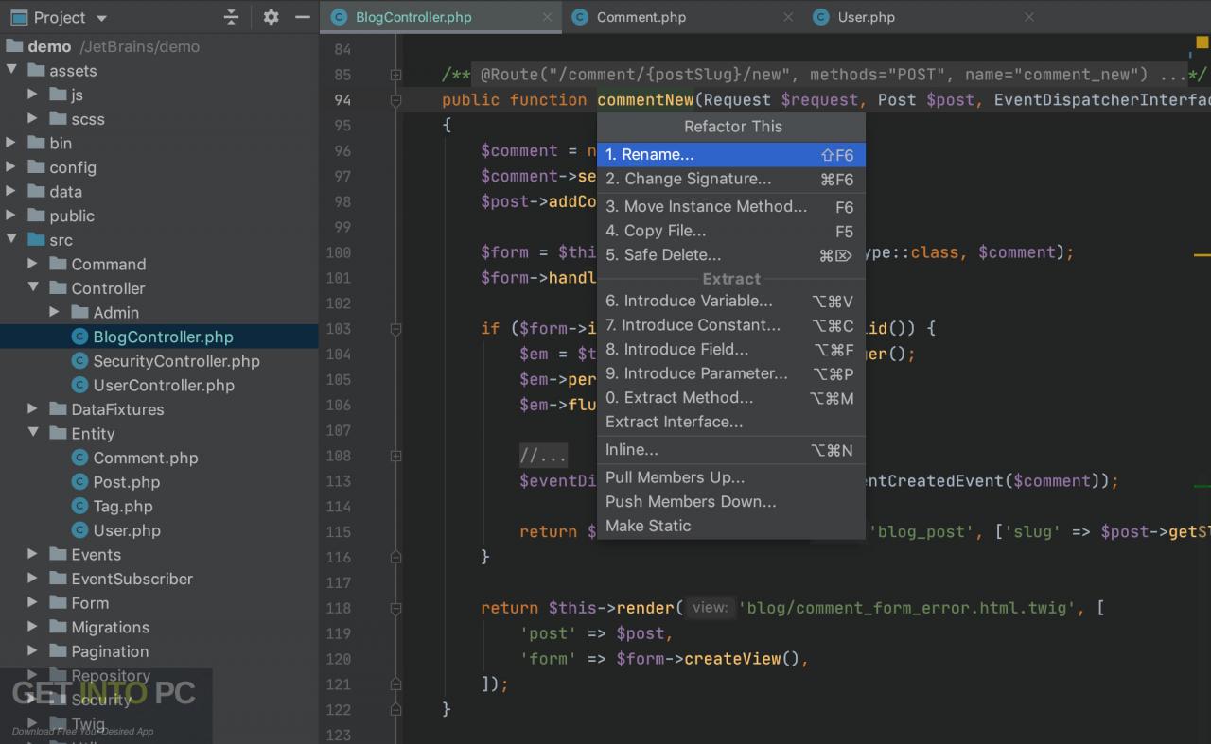The image size is (1211, 744).
Task: Open SecurityController.php from project tree
Action: tap(176, 361)
